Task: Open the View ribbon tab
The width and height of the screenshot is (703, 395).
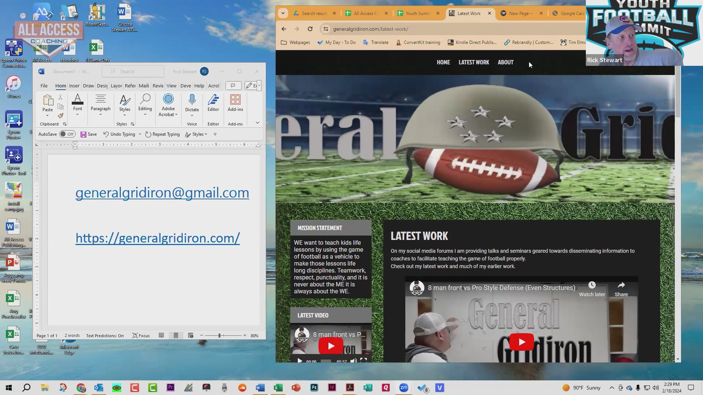Action: [171, 86]
